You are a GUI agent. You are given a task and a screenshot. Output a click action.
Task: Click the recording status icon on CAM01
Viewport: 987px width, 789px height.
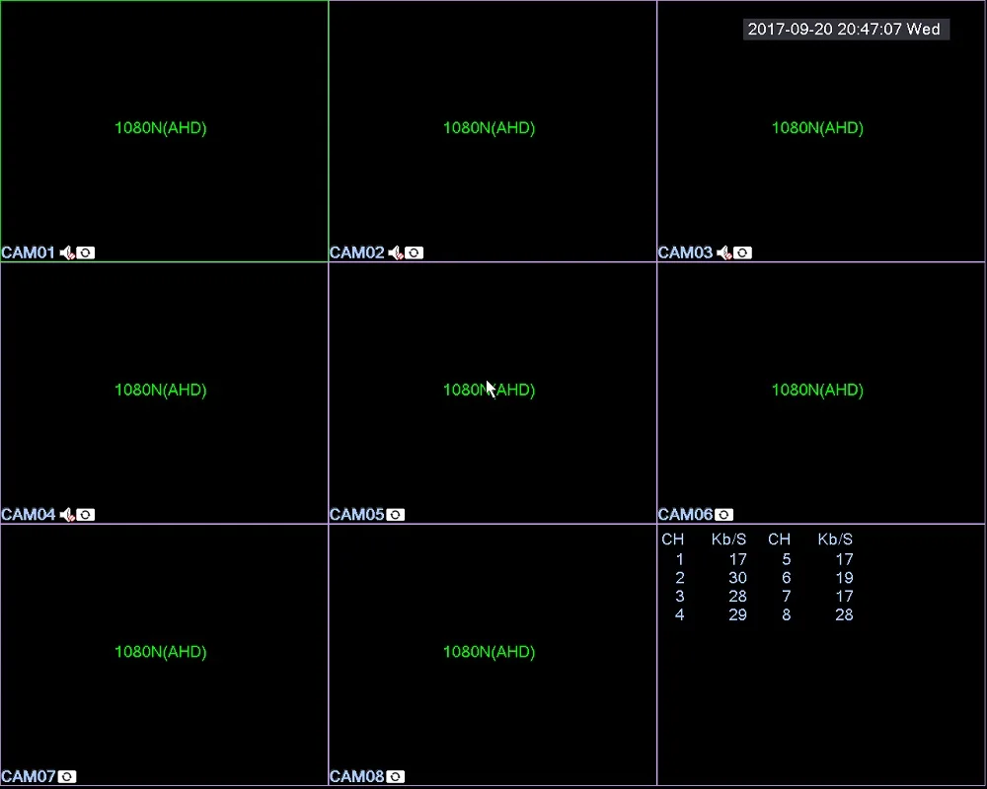click(86, 252)
